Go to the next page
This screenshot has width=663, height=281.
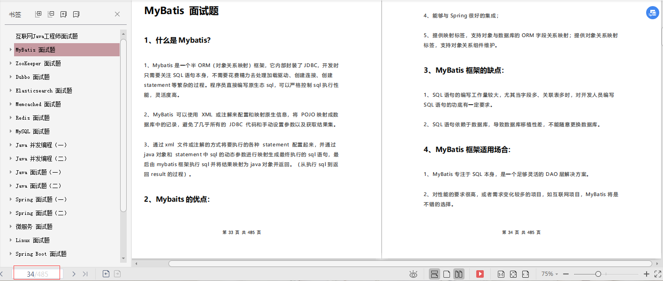[x=74, y=274]
